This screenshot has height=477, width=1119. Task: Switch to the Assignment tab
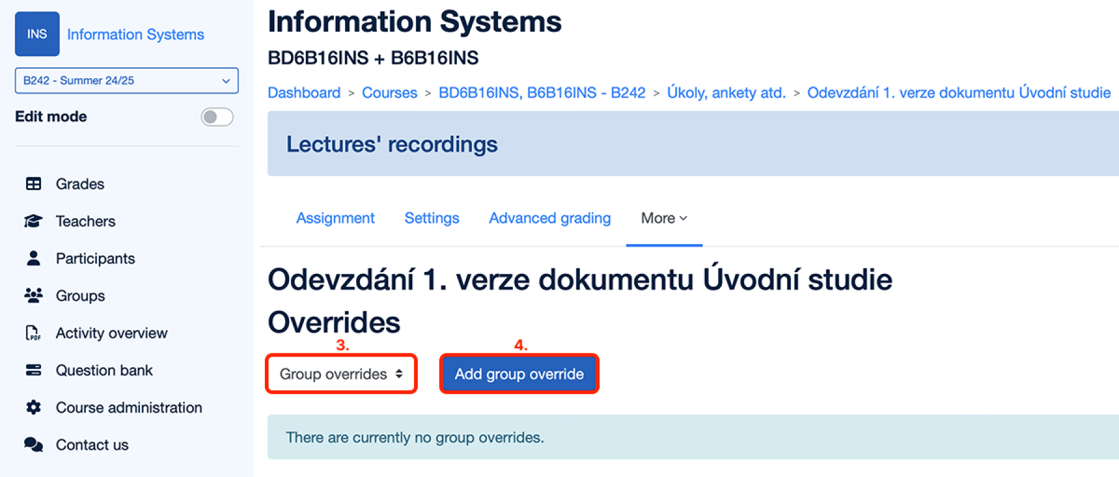(336, 218)
